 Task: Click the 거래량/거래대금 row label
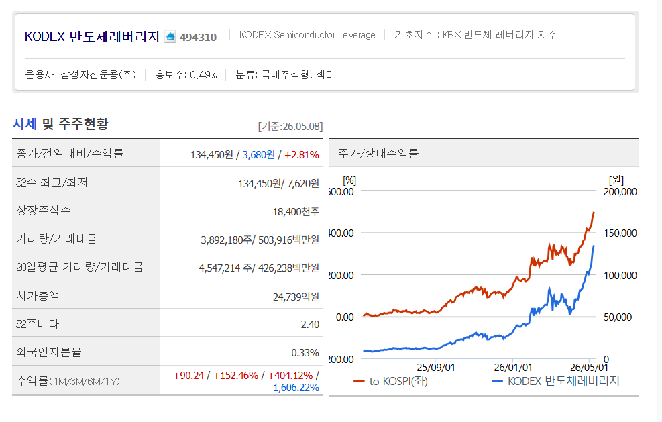(x=56, y=239)
